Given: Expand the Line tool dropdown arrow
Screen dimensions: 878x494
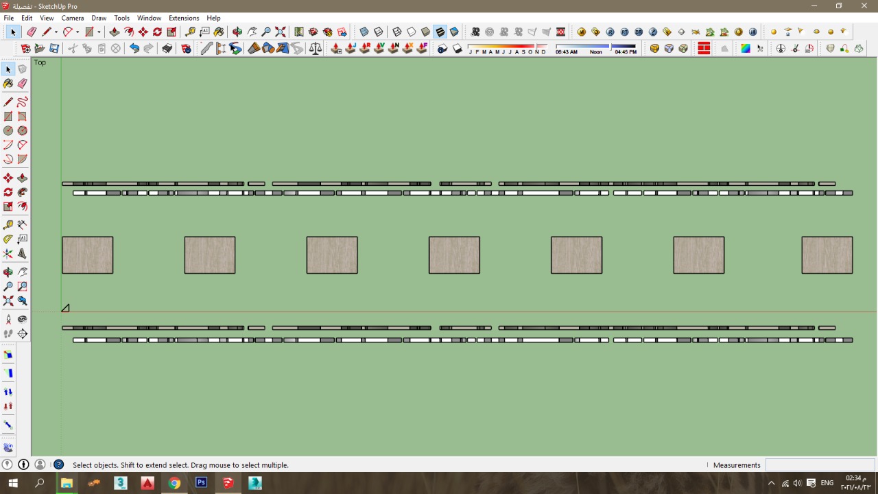Looking at the screenshot, I should pyautogui.click(x=56, y=32).
